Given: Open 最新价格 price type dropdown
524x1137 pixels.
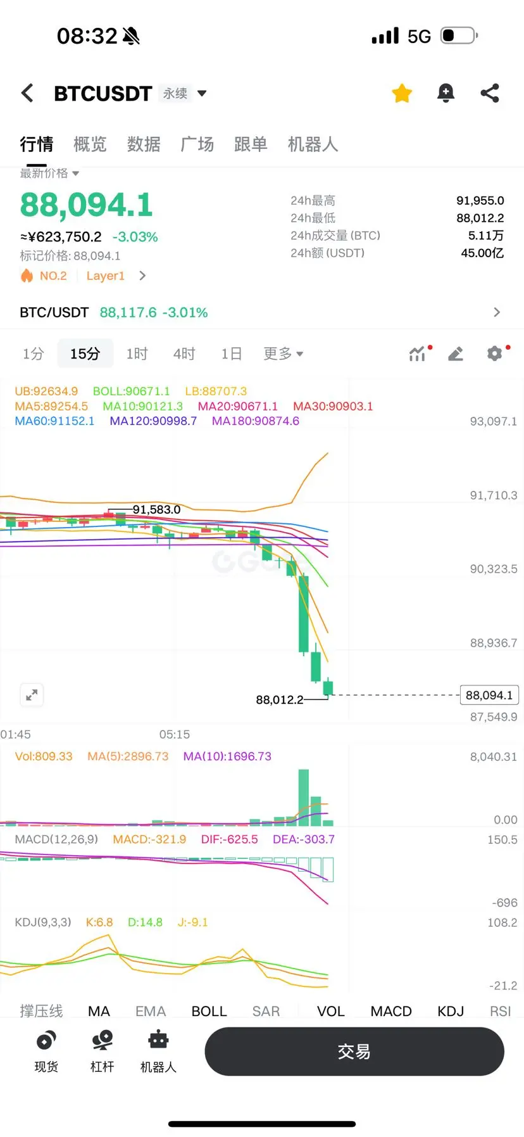Looking at the screenshot, I should (49, 173).
